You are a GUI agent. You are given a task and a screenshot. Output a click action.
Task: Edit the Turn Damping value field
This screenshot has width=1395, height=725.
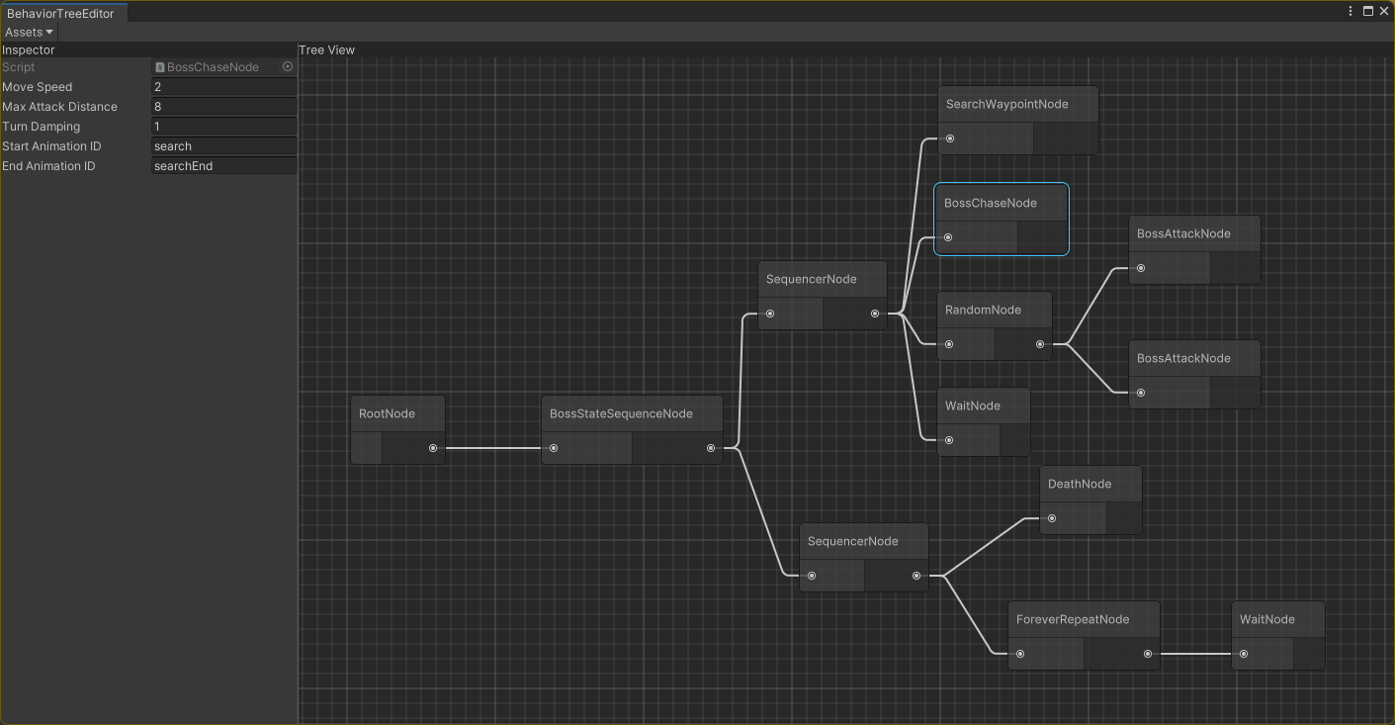click(x=223, y=127)
